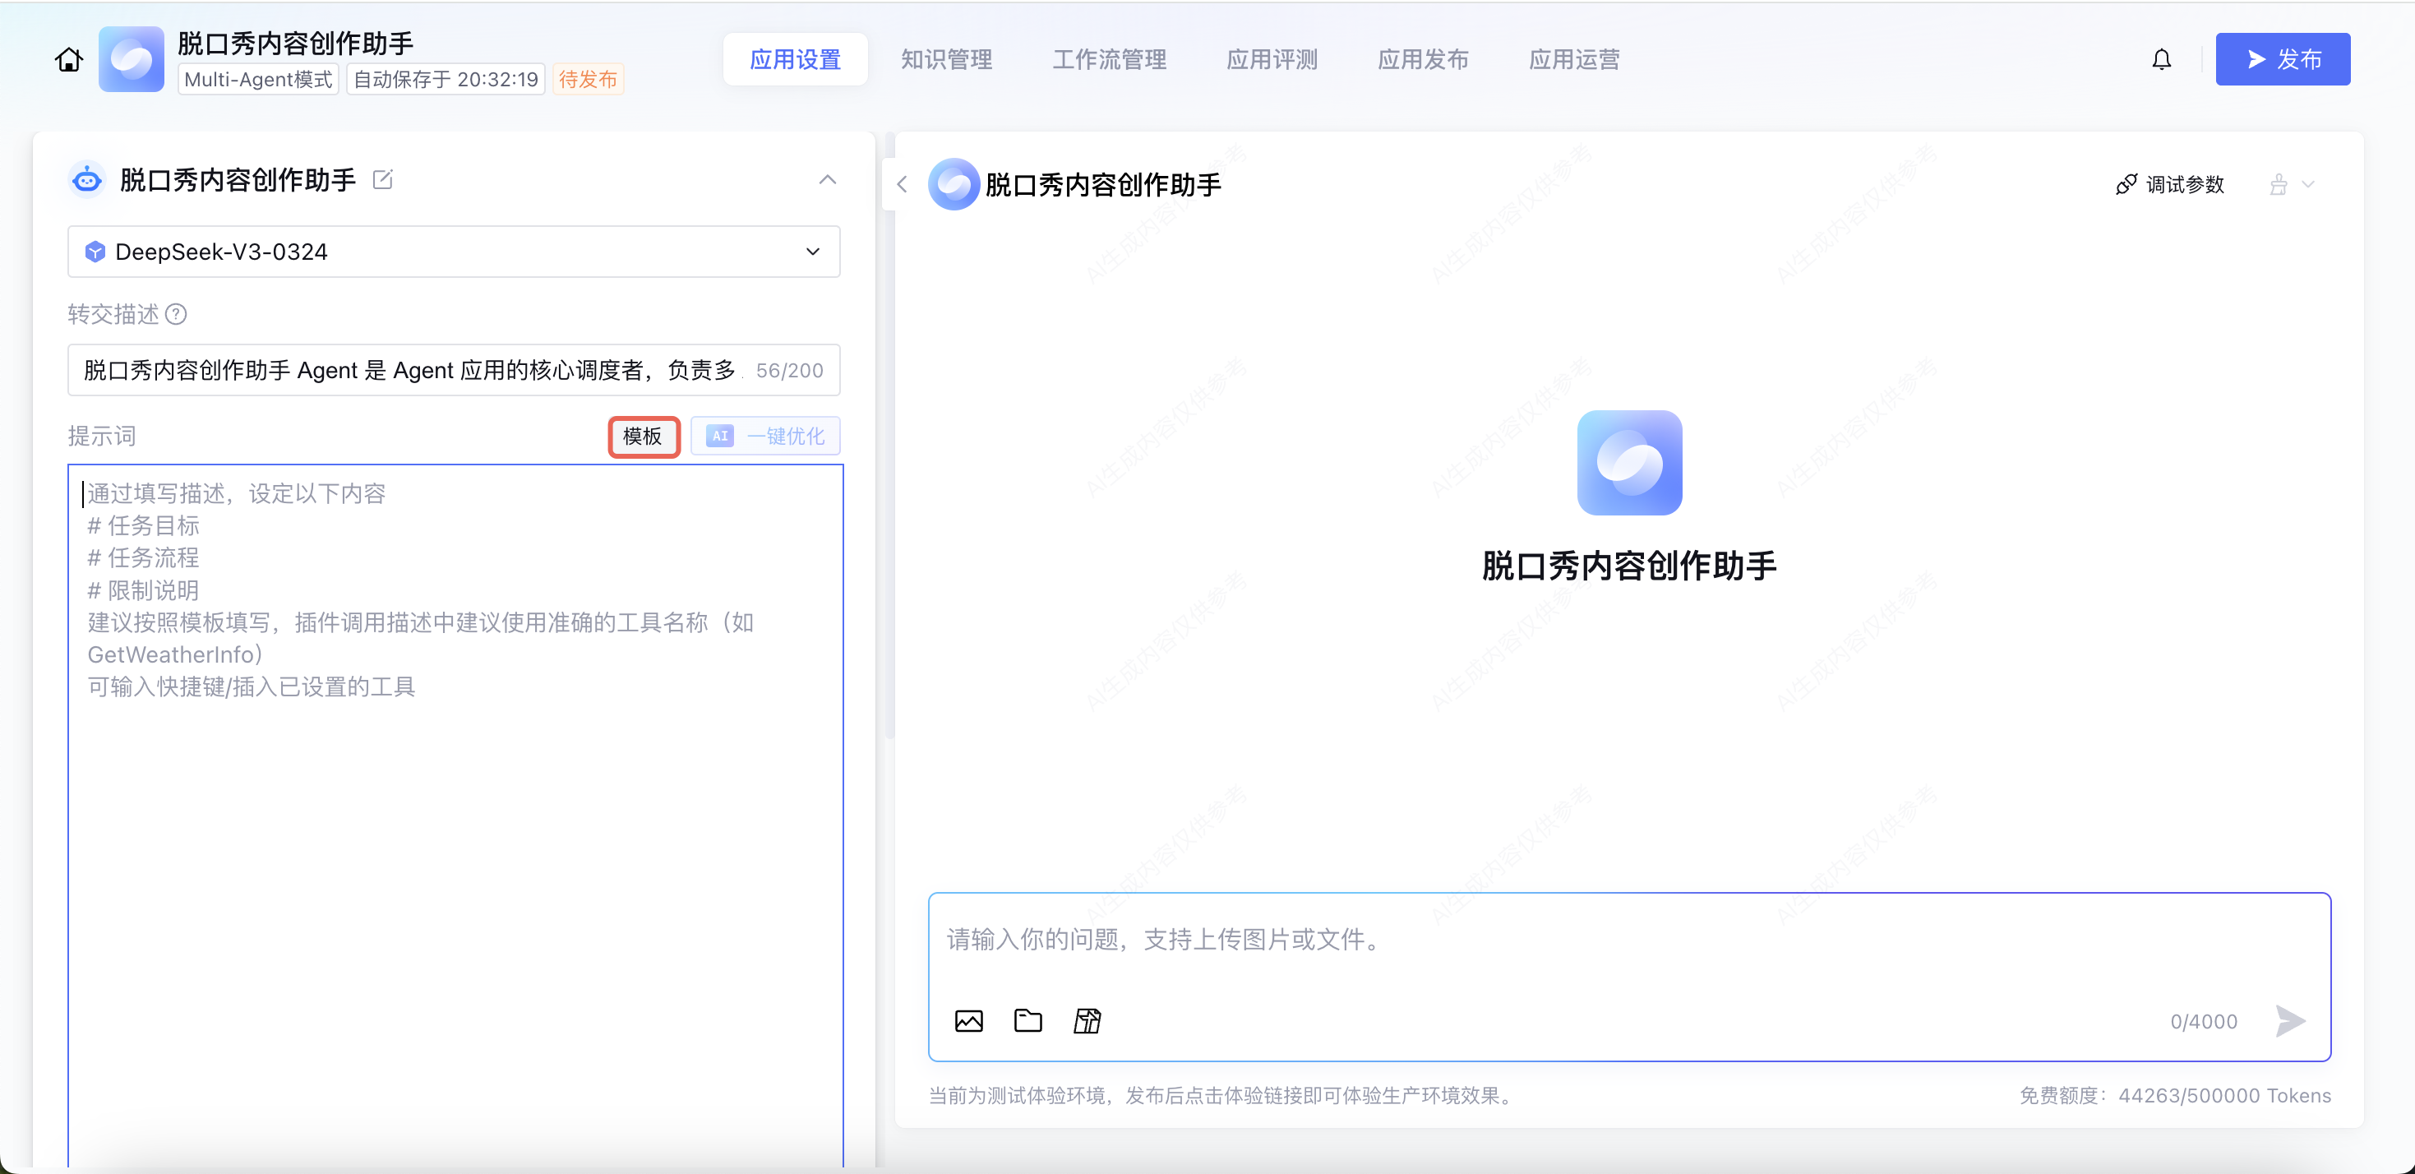
Task: Click the AI 一键优化 button
Action: click(766, 436)
